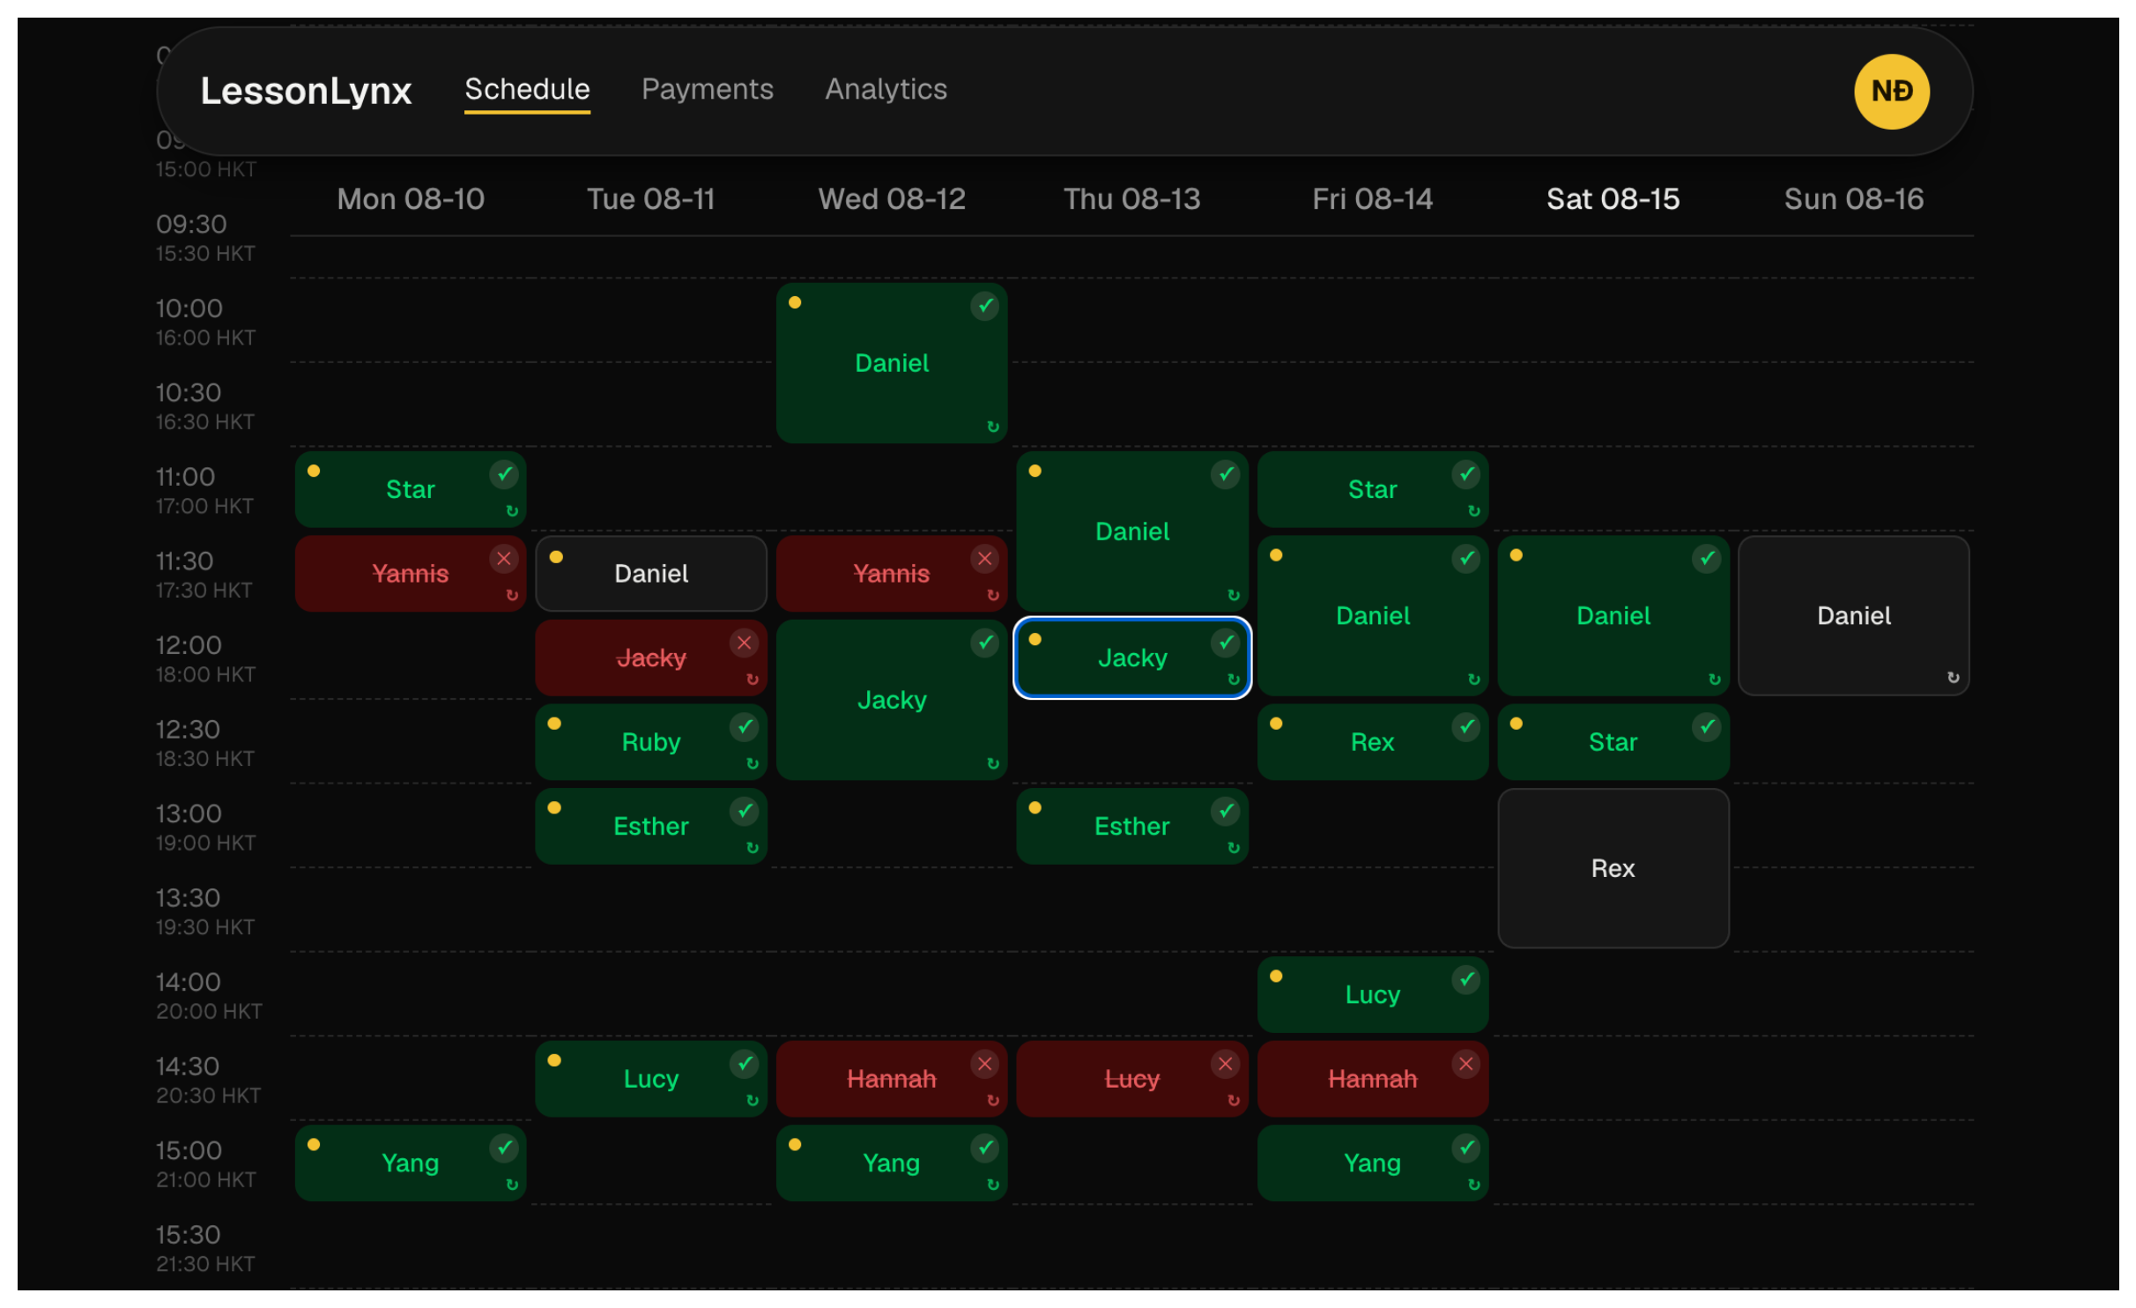Open Friday Daniel lesson block
Image resolution: width=2136 pixels, height=1308 pixels.
tap(1372, 615)
